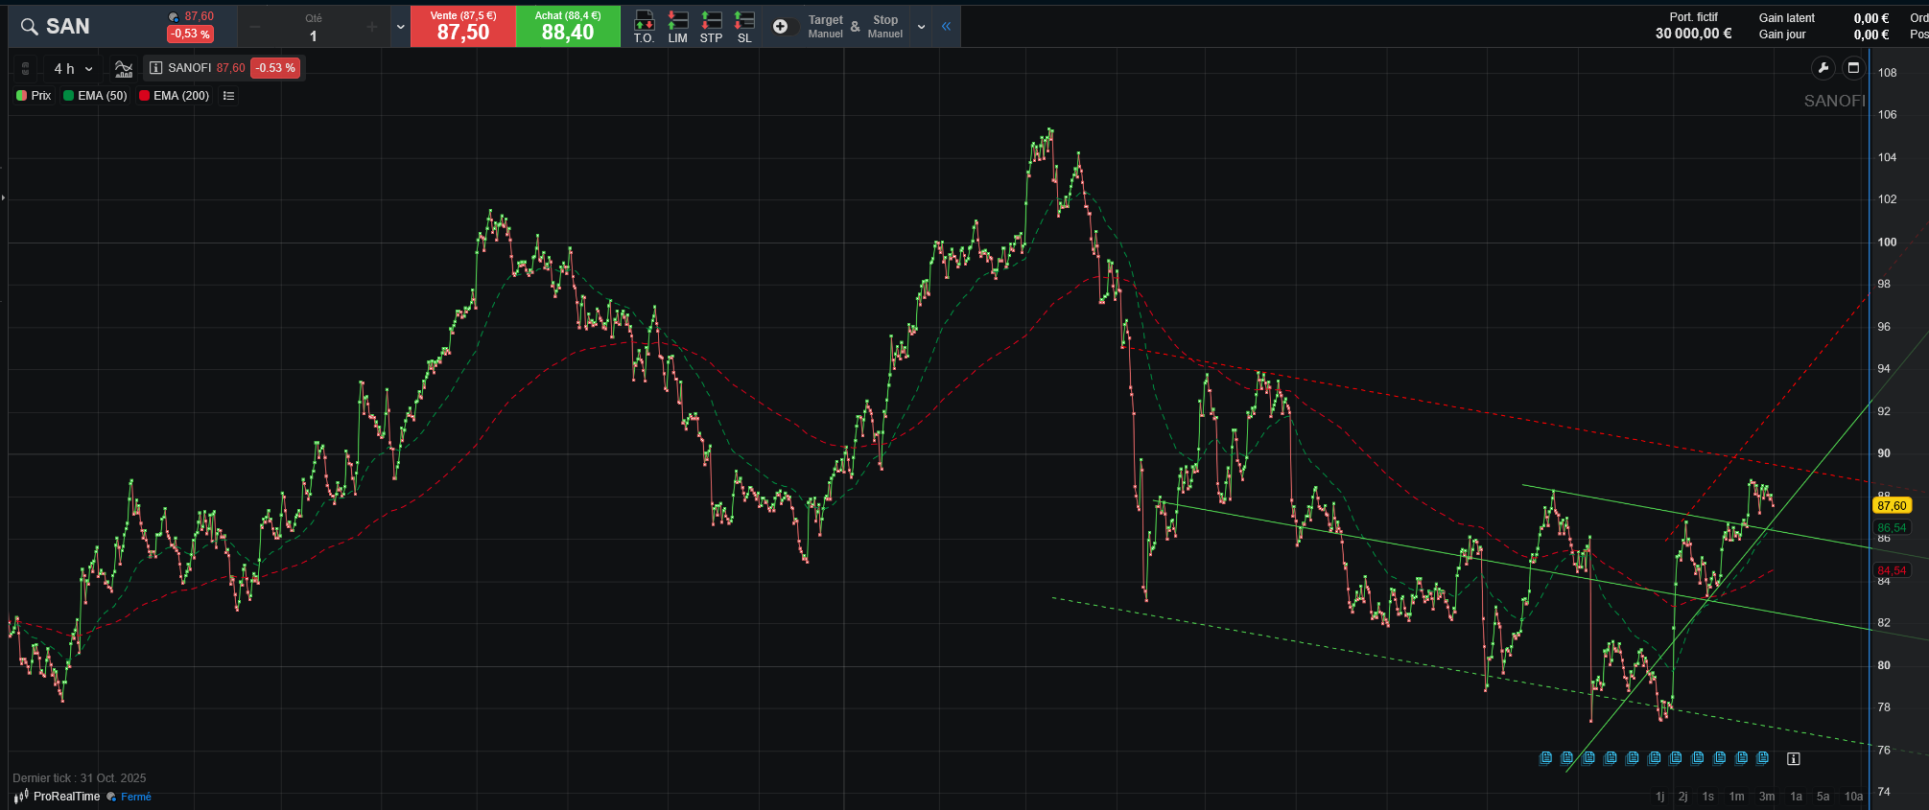Image resolution: width=1929 pixels, height=810 pixels.
Task: Expand the quantity dropdown arrow
Action: pos(401,27)
